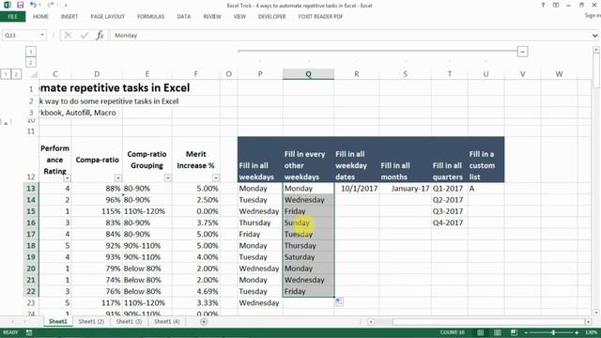Click the Save icon in quick access toolbar

20,5
